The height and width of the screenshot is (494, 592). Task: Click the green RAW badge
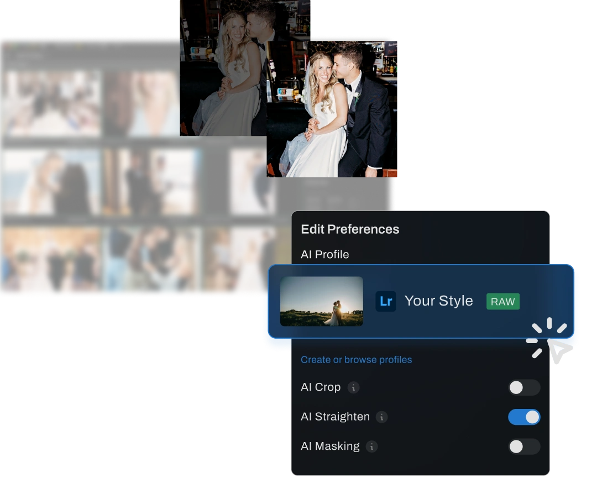(x=502, y=302)
